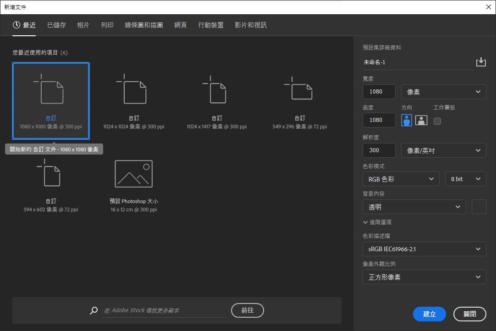Enable the 工作畫板 checkbox
This screenshot has width=496, height=331.
[x=437, y=121]
